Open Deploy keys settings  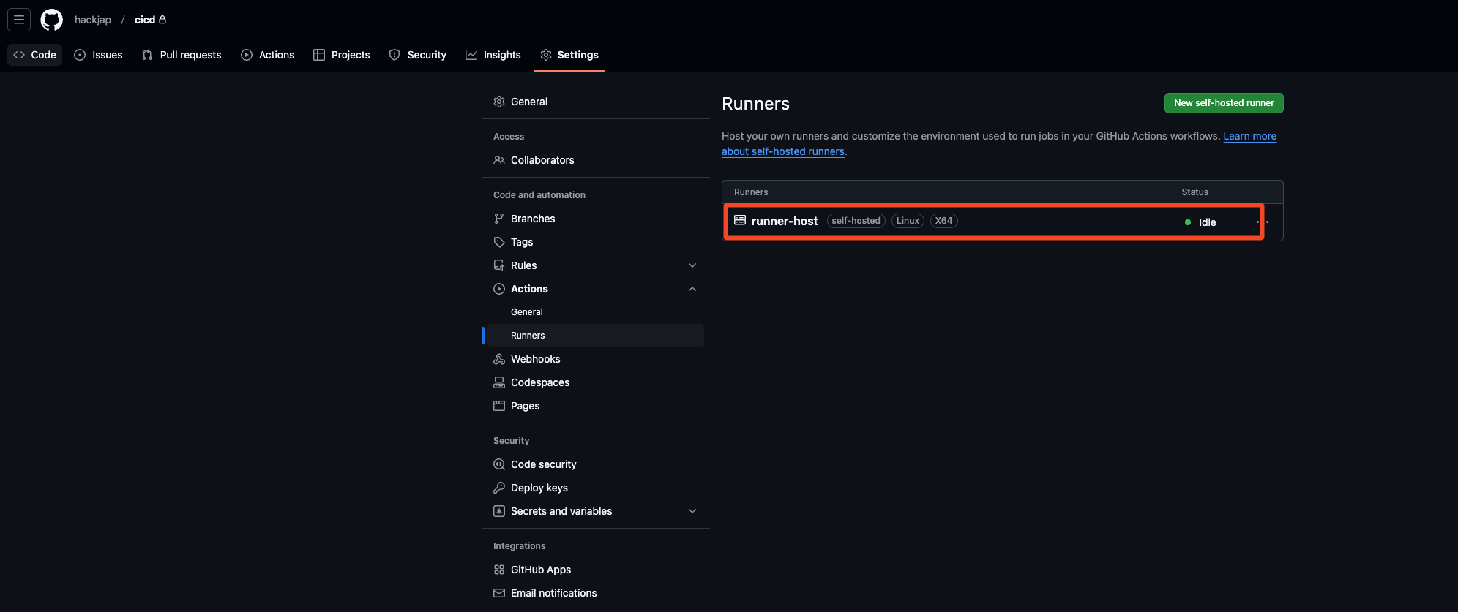[x=539, y=488]
